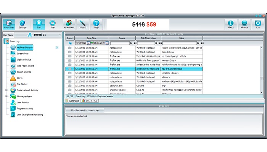The width and height of the screenshot is (267, 152).
Task: Click the small icon right of Keyboard events
Action: pos(57,47)
